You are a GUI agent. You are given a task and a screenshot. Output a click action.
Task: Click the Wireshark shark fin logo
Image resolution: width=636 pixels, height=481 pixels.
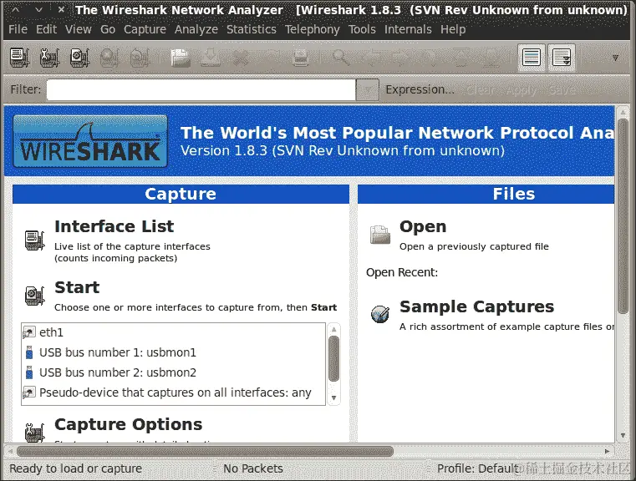pyautogui.click(x=90, y=141)
